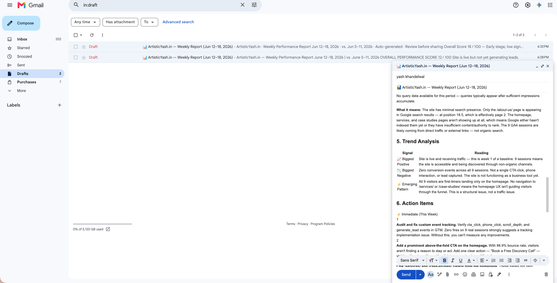Open Purchases category

tap(32, 82)
